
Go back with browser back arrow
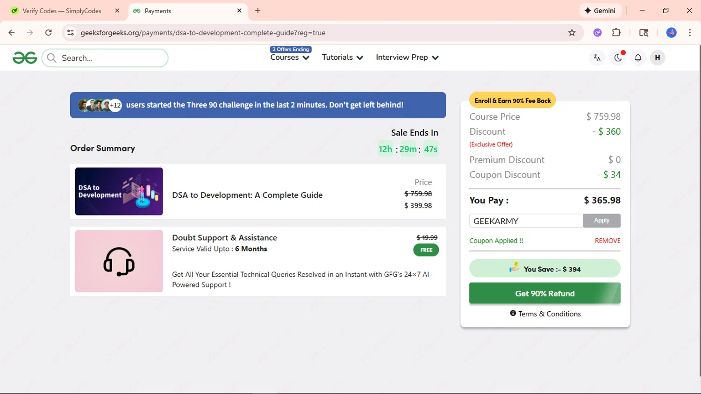tap(12, 33)
